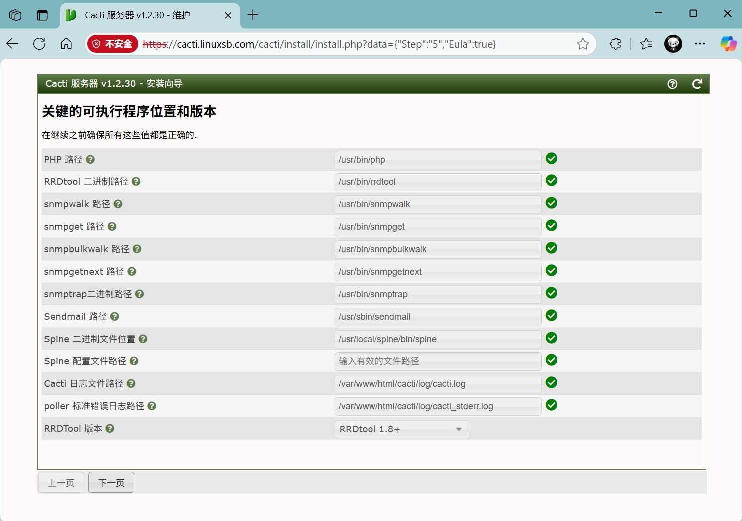Close the Cacti browser tab
Image resolution: width=742 pixels, height=521 pixels.
click(x=228, y=15)
